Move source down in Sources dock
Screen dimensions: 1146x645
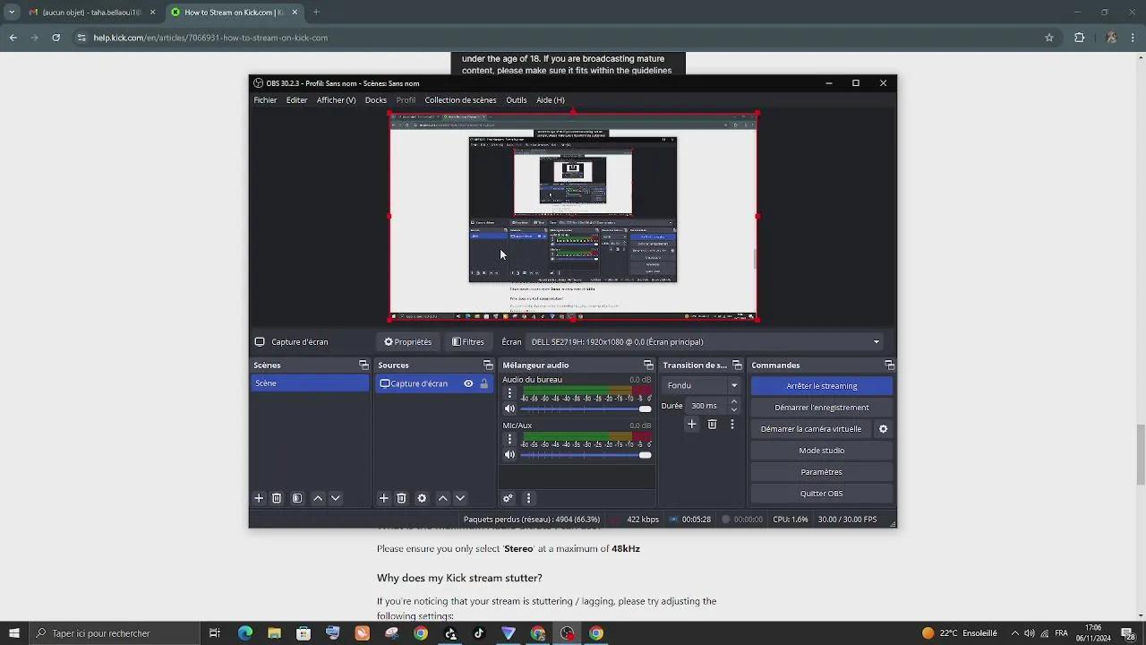coord(460,498)
